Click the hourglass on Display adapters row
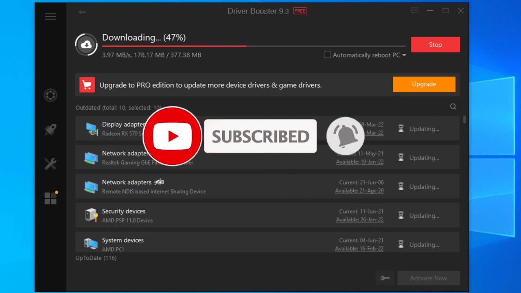 (x=401, y=129)
